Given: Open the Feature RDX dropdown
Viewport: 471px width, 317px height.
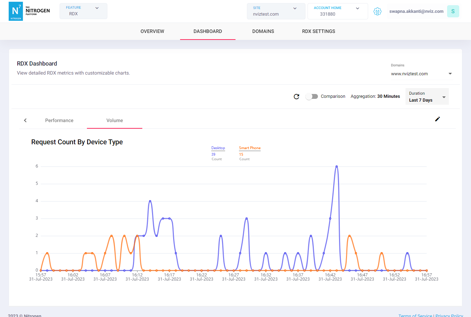Looking at the screenshot, I should pyautogui.click(x=83, y=11).
